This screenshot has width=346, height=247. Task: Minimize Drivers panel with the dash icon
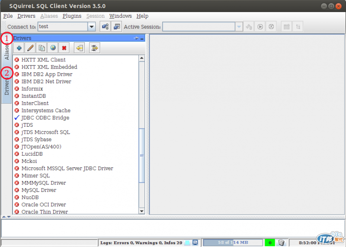click(142, 39)
